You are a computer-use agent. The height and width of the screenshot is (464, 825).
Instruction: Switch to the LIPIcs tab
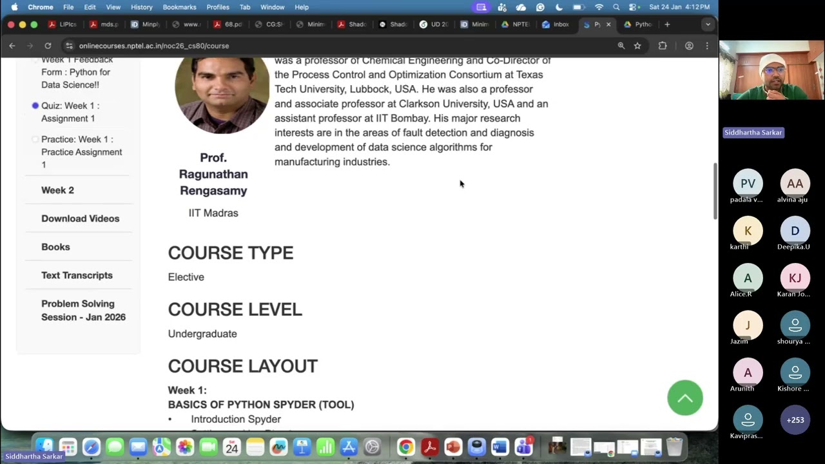tap(63, 24)
